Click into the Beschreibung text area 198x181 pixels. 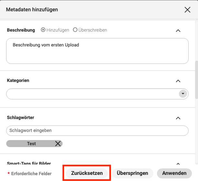tap(97, 51)
